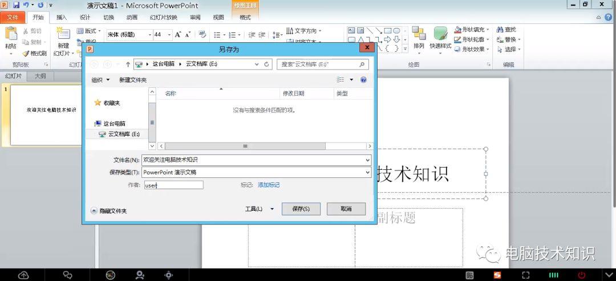Click the red power icon in the bottom bar
This screenshot has width=616, height=281.
point(581,275)
